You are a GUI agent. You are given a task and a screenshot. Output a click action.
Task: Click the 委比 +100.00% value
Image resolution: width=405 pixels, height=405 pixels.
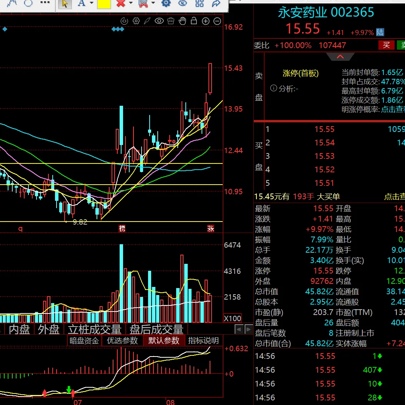point(293,45)
